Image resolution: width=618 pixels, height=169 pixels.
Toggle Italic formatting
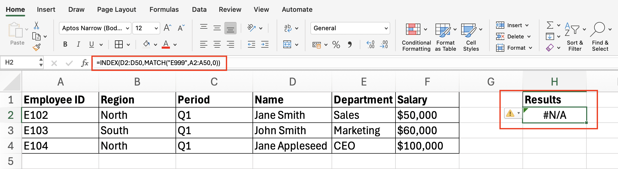pyautogui.click(x=78, y=44)
